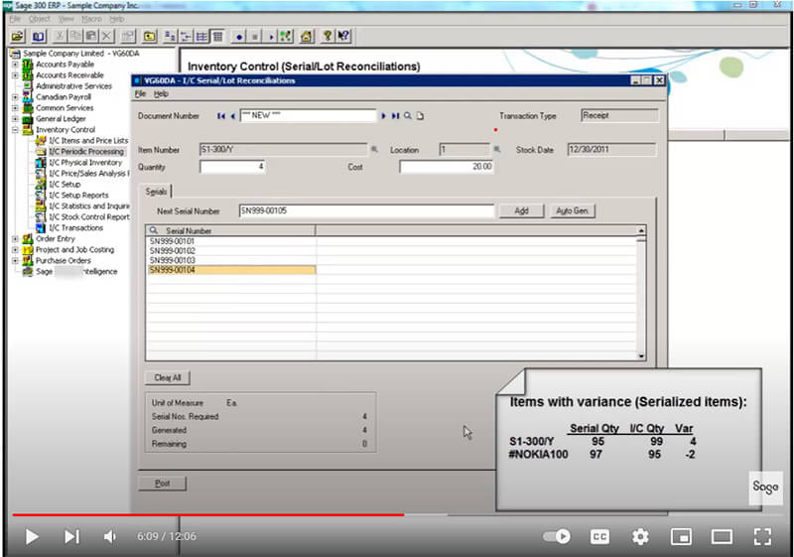Select the details view toolbar button
Viewport: 794px width, 557px height.
[x=217, y=37]
